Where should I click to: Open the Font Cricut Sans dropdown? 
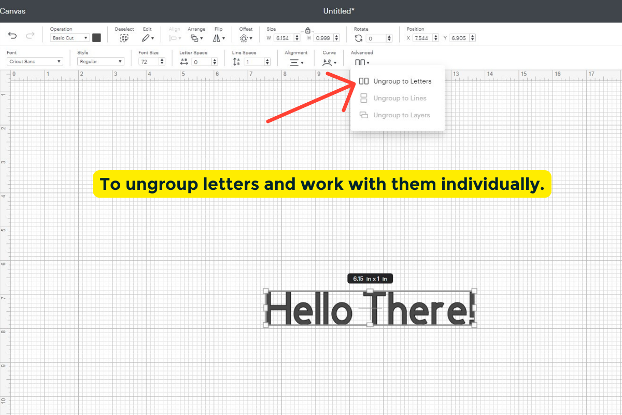[35, 61]
